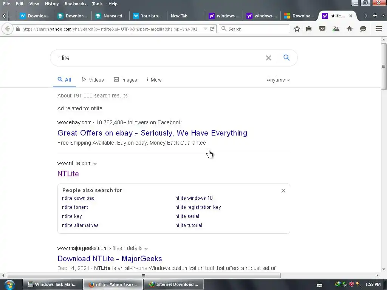Switch to the Your bro... tab
387x290 pixels.
tap(148, 16)
